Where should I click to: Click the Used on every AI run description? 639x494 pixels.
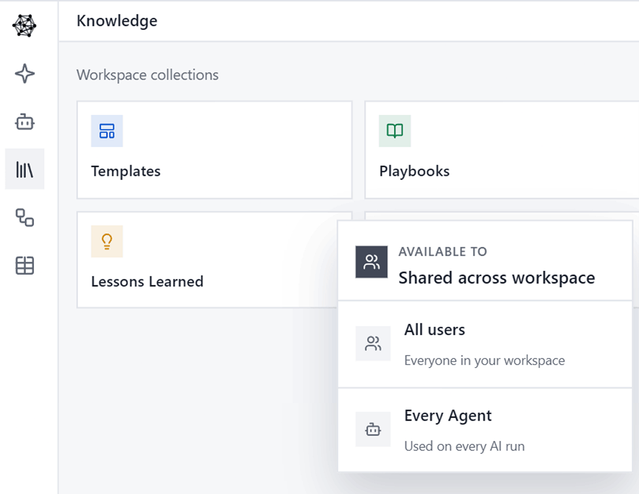pyautogui.click(x=465, y=446)
